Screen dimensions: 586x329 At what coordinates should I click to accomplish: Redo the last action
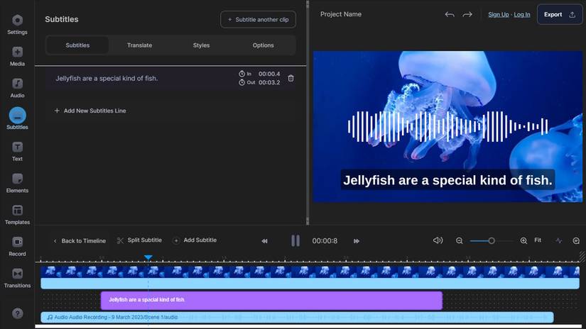pos(467,15)
